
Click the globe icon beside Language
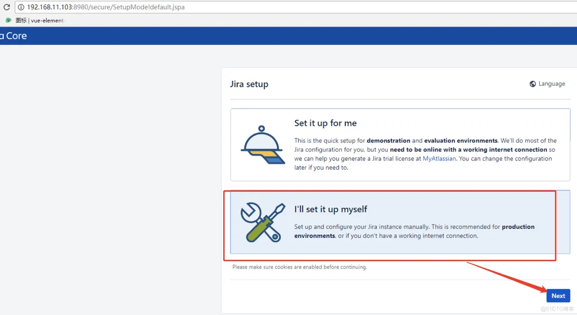(x=533, y=84)
